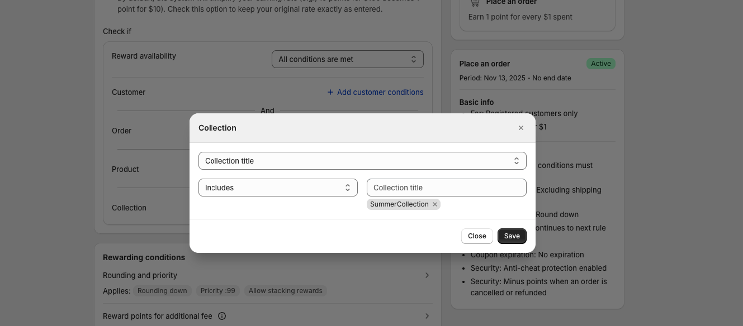
Task: Focus the Collection title text input
Action: pyautogui.click(x=446, y=188)
